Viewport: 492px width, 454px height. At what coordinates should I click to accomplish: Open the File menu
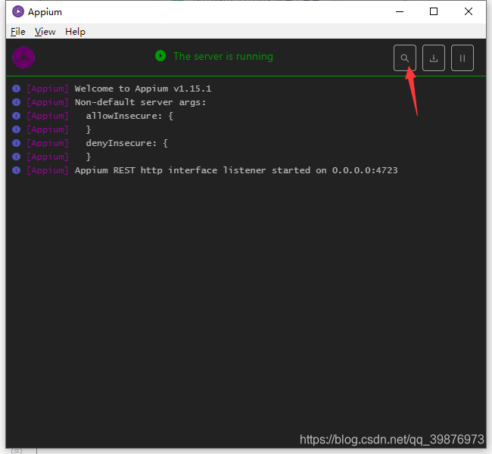pos(18,32)
